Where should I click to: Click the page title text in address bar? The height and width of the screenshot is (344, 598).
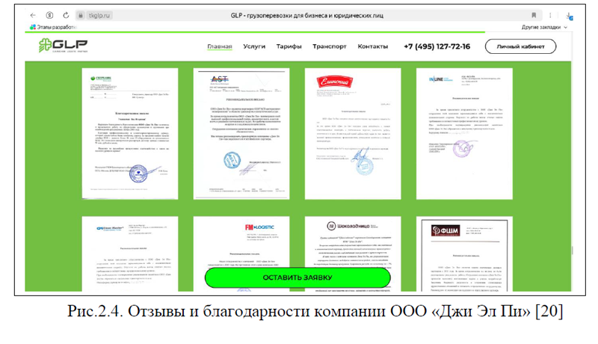[306, 16]
